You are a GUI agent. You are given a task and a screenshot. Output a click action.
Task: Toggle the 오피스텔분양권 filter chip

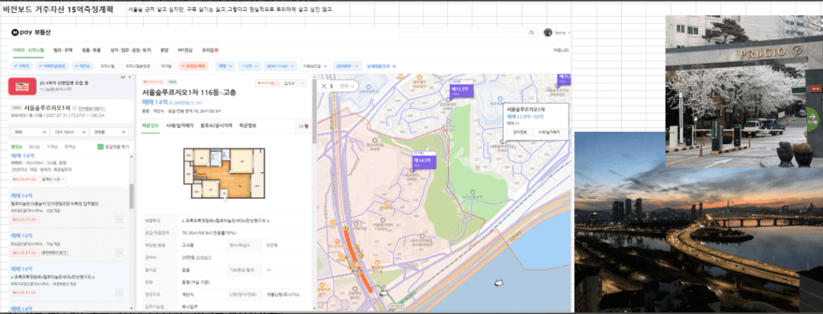click(137, 66)
